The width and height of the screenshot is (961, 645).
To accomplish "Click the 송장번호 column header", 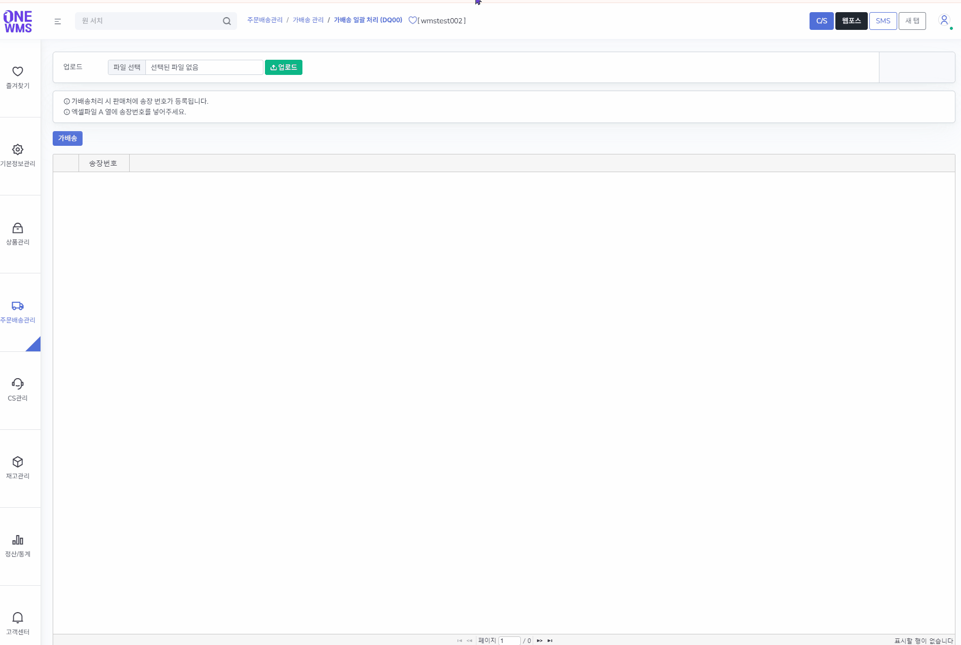I will coord(104,163).
